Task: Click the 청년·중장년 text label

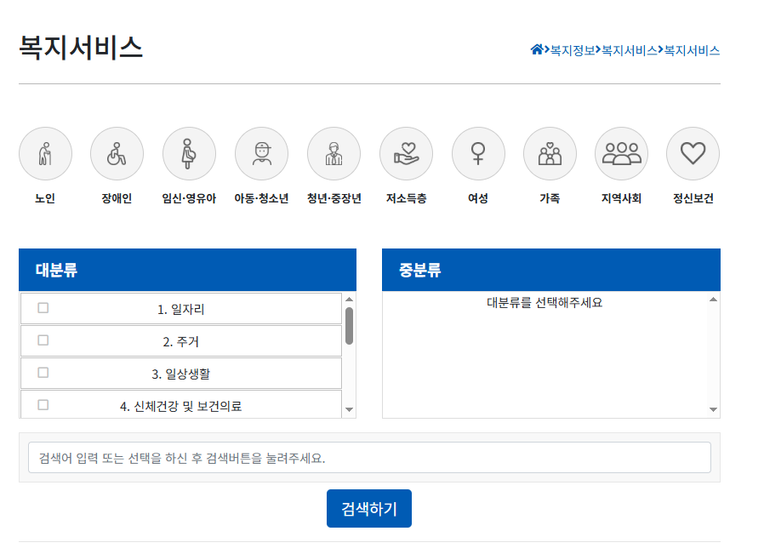Action: coord(334,198)
